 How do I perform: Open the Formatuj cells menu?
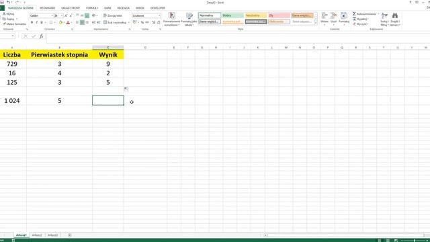(x=343, y=19)
